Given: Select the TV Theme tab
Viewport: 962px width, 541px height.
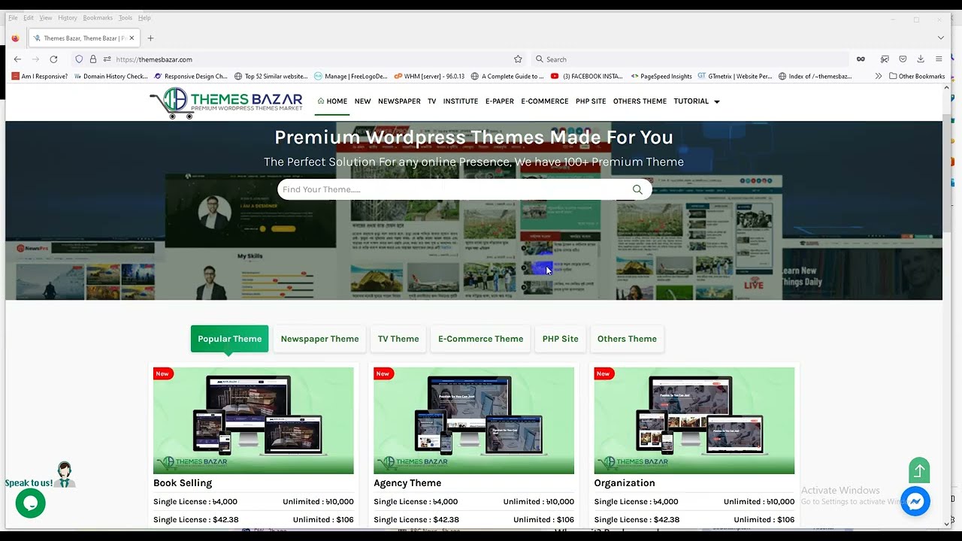Looking at the screenshot, I should click(x=398, y=339).
